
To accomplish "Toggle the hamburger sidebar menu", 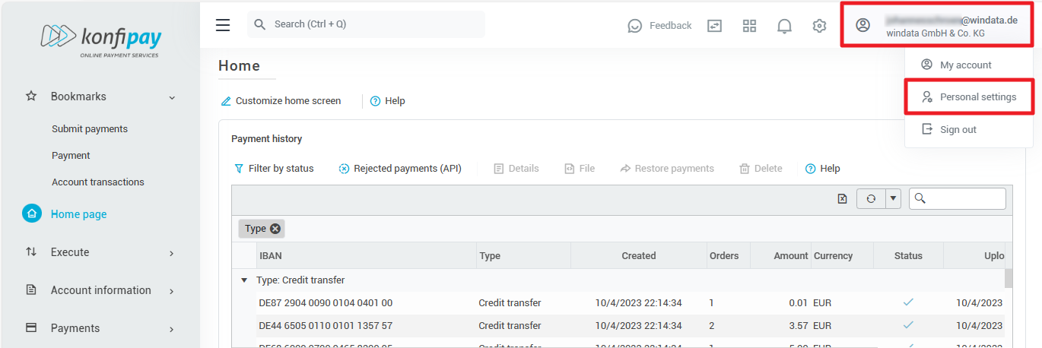I will 223,25.
